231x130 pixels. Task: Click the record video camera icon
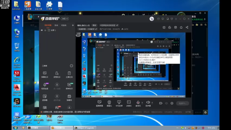coord(161,103)
